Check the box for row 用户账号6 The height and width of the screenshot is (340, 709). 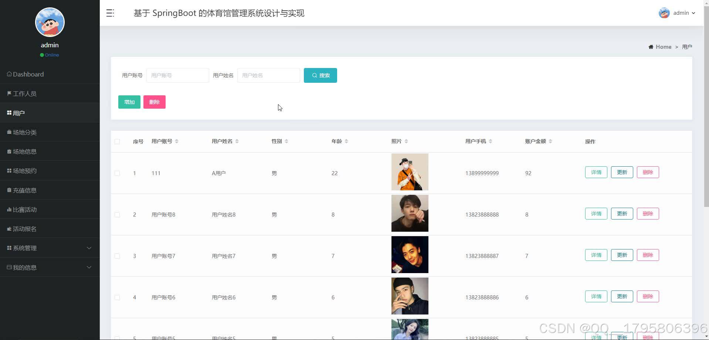click(117, 297)
